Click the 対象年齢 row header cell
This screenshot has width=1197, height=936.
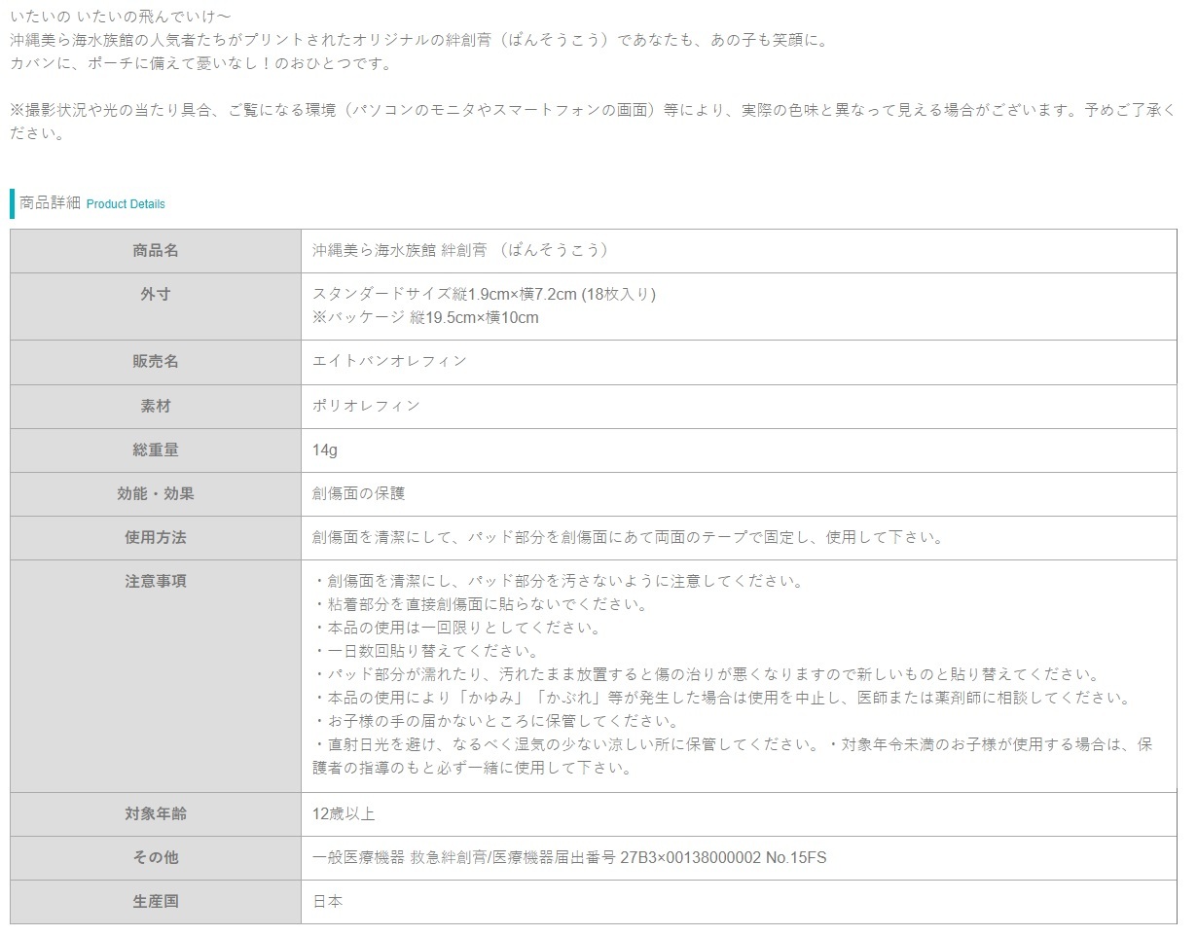(156, 813)
